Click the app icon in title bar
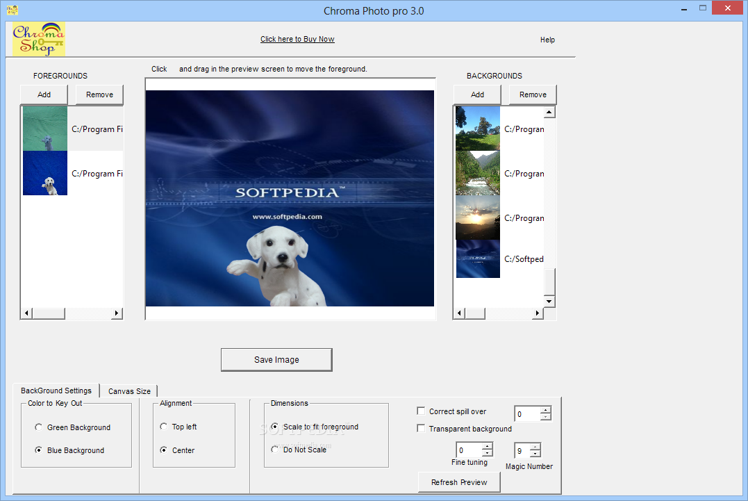The image size is (748, 501). [12, 10]
